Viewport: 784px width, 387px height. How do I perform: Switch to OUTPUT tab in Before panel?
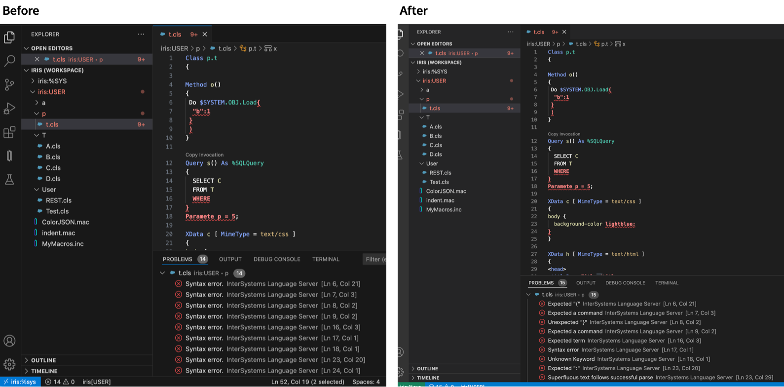(x=230, y=259)
